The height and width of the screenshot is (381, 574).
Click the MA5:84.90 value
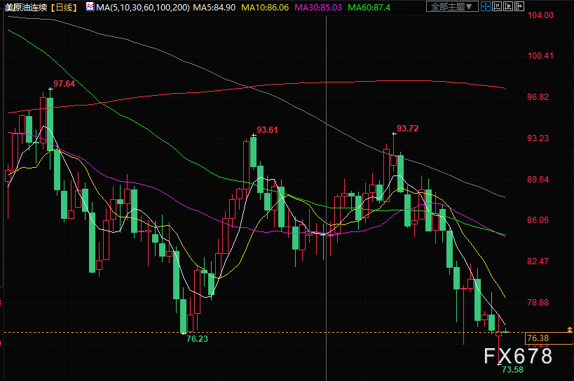pos(214,7)
